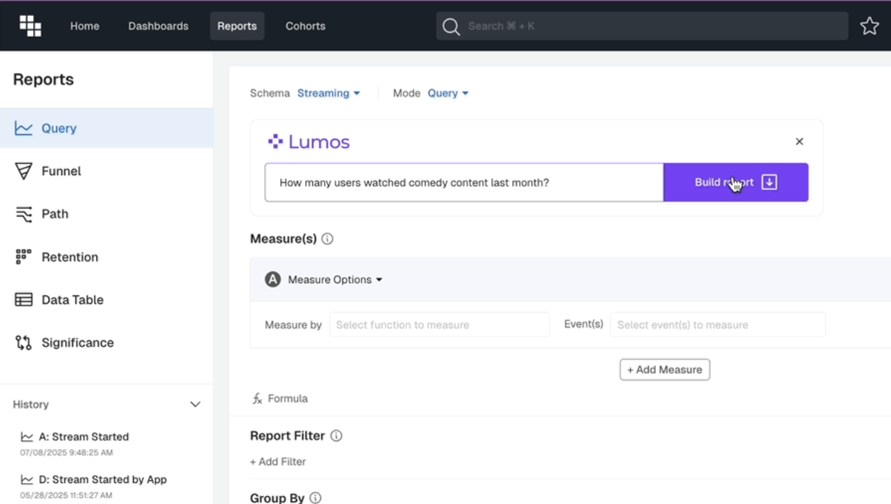The image size is (891, 504).
Task: Click the Group By heading
Action: tap(277, 498)
